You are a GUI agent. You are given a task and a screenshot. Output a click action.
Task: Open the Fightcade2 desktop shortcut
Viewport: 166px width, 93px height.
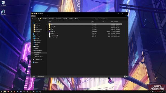(3, 12)
